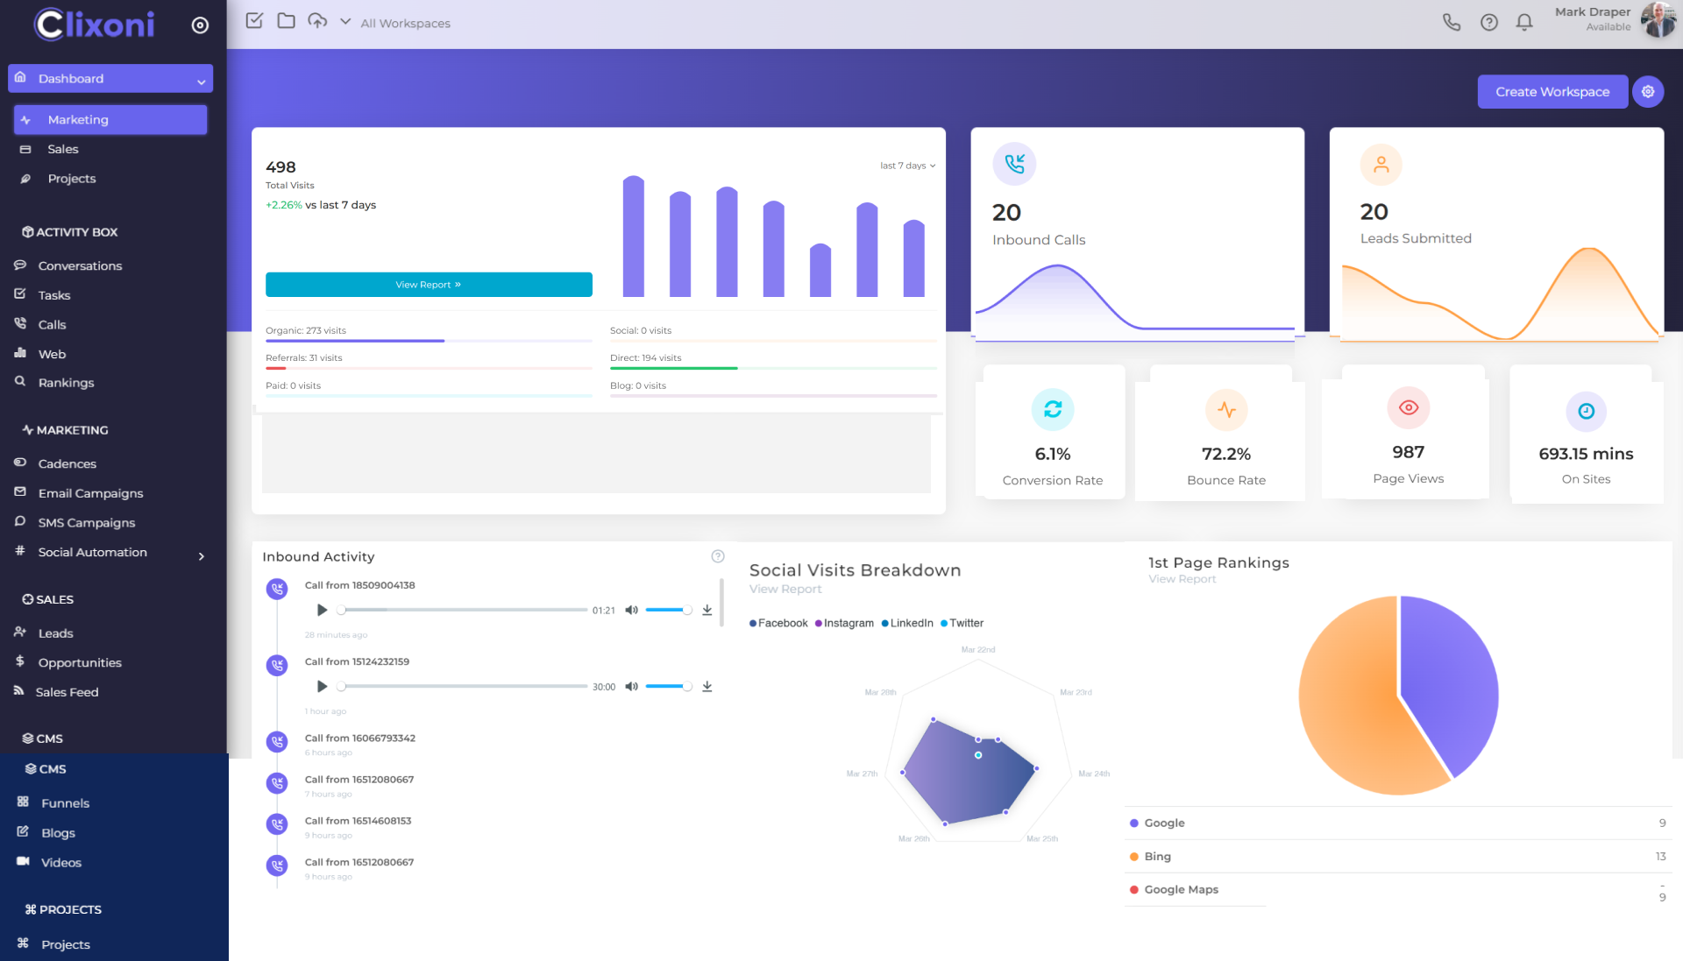The width and height of the screenshot is (1683, 961).
Task: Open Calls in sidebar
Action: click(52, 324)
